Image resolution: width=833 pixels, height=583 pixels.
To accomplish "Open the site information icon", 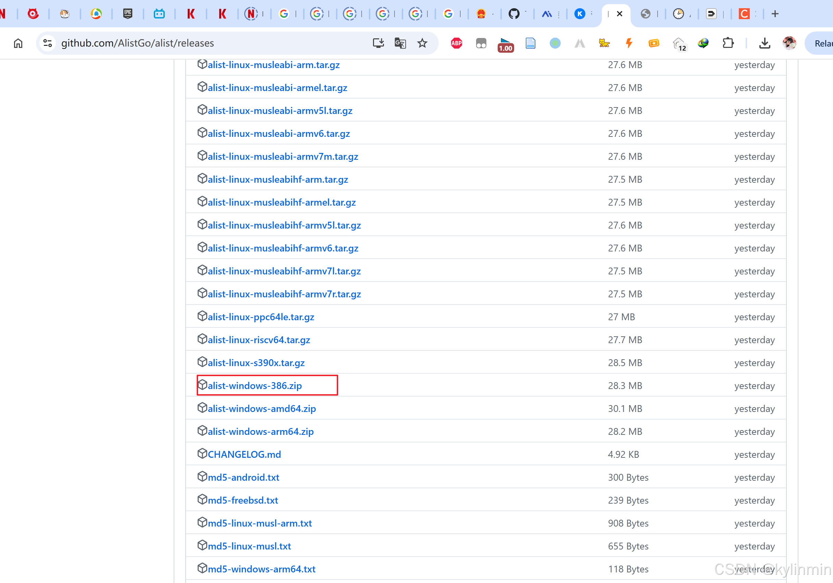I will pos(48,43).
